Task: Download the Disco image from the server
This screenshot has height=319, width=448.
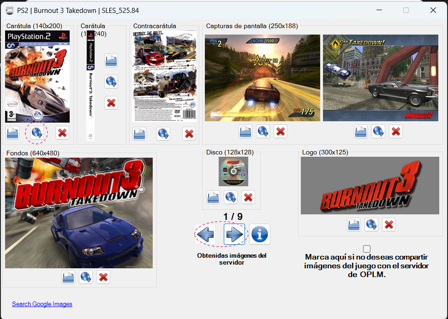Action: (230, 197)
